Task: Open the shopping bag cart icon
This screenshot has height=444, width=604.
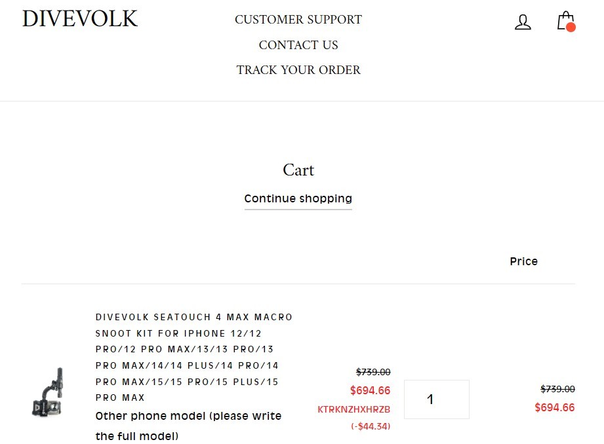Action: (x=563, y=20)
